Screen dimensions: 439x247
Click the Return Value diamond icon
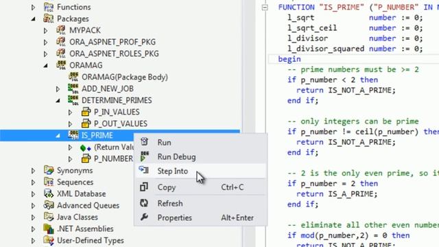(85, 148)
